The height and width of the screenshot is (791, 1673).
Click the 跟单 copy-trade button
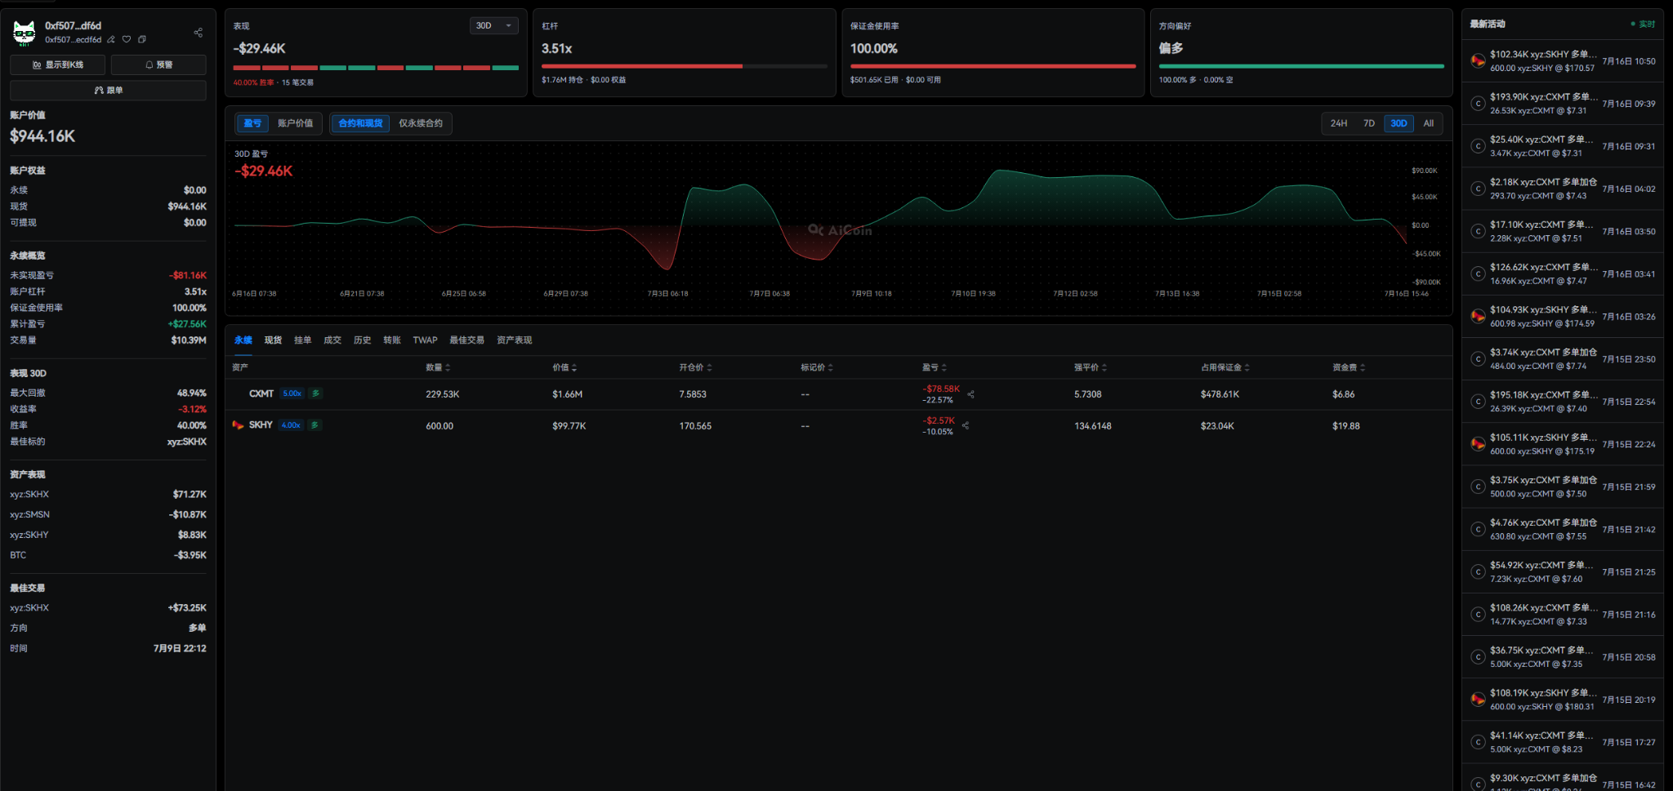[x=108, y=90]
